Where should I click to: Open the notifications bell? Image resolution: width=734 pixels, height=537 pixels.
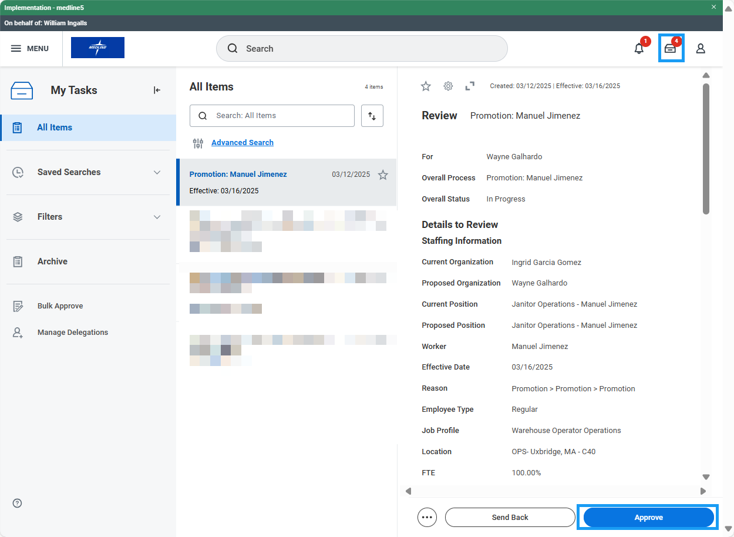click(639, 49)
